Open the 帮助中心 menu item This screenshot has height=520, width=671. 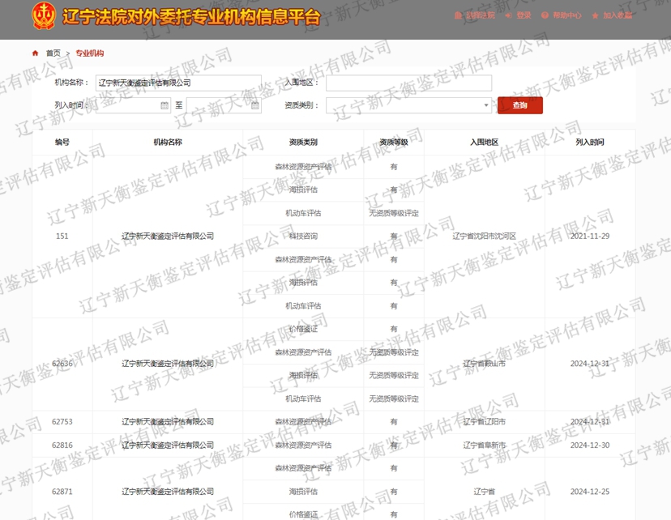(x=567, y=14)
